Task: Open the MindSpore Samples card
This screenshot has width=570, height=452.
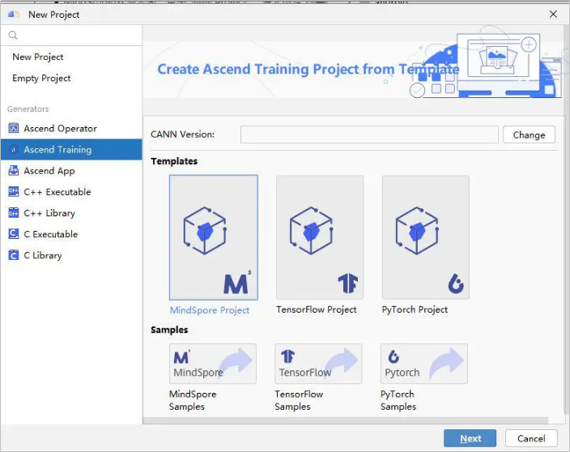Action: (x=213, y=364)
